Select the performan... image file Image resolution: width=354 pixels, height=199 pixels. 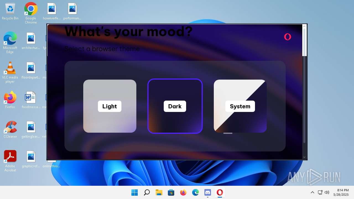tap(72, 12)
